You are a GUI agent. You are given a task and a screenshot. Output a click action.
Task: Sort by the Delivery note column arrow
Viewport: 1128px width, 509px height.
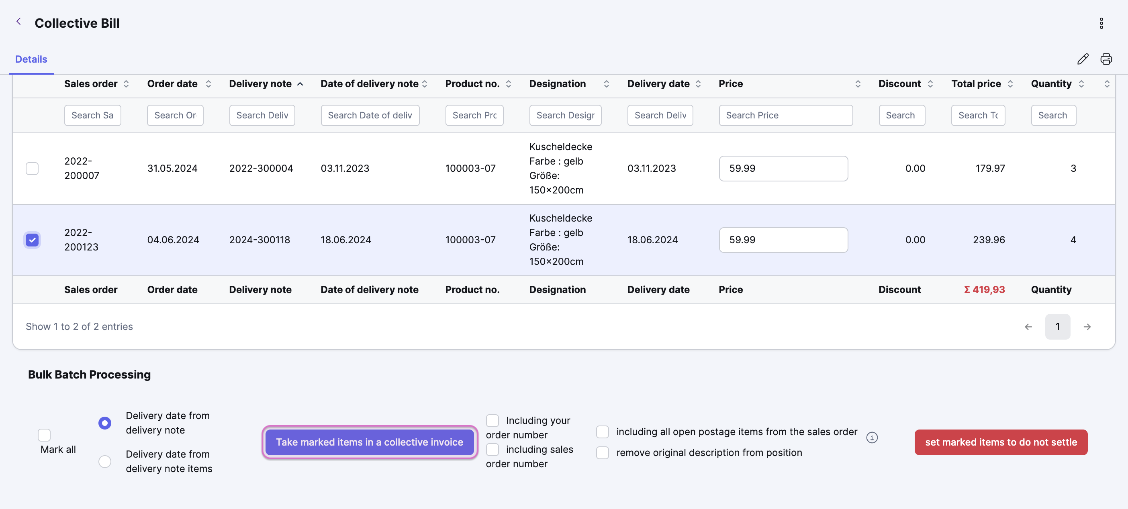[300, 84]
